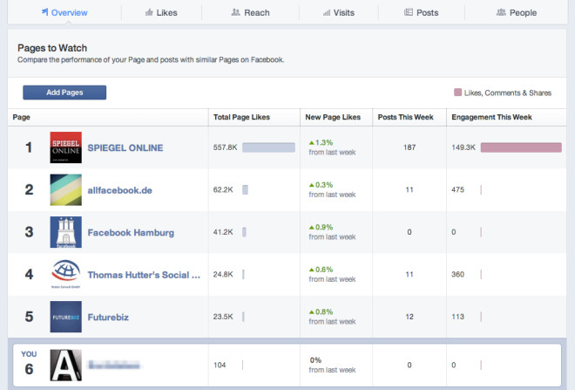
Task: Click the blurred name of your own page
Action: [x=113, y=365]
